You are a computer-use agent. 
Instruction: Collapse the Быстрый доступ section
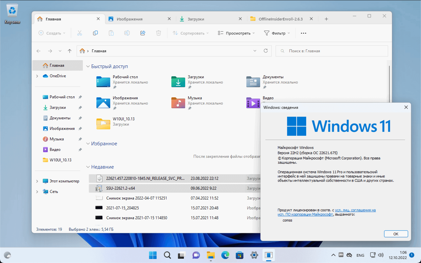coord(88,66)
